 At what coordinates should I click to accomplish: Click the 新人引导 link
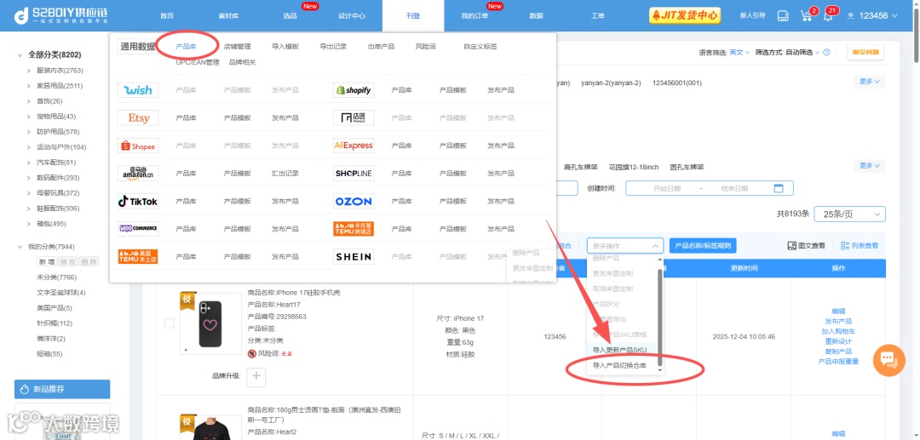tap(753, 16)
